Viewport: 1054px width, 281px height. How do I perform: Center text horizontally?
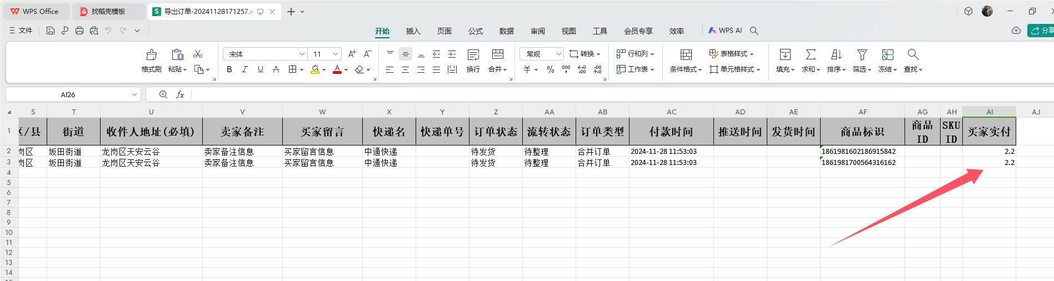406,69
